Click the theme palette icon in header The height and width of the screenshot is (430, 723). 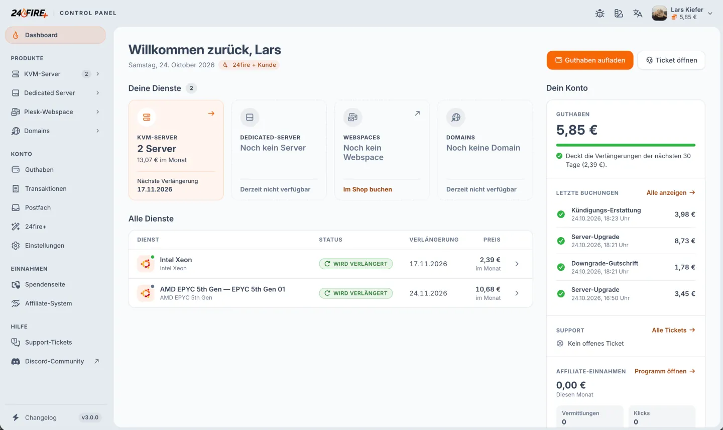[619, 14]
